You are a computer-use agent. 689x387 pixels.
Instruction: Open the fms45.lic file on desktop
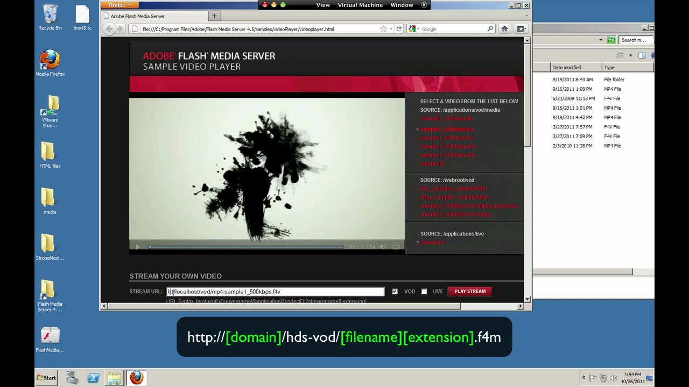coord(82,18)
